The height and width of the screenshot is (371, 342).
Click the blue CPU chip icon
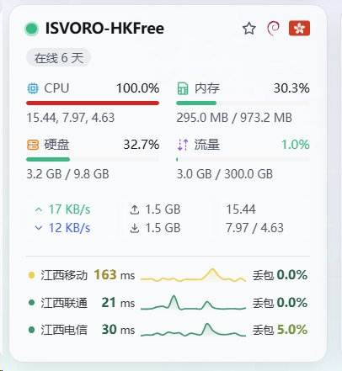tap(33, 88)
